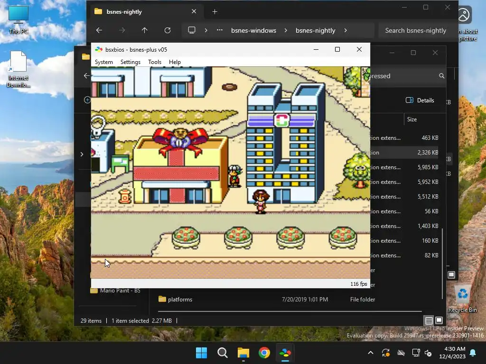Open This PC desktop icon
The height and width of the screenshot is (364, 486).
click(19, 19)
